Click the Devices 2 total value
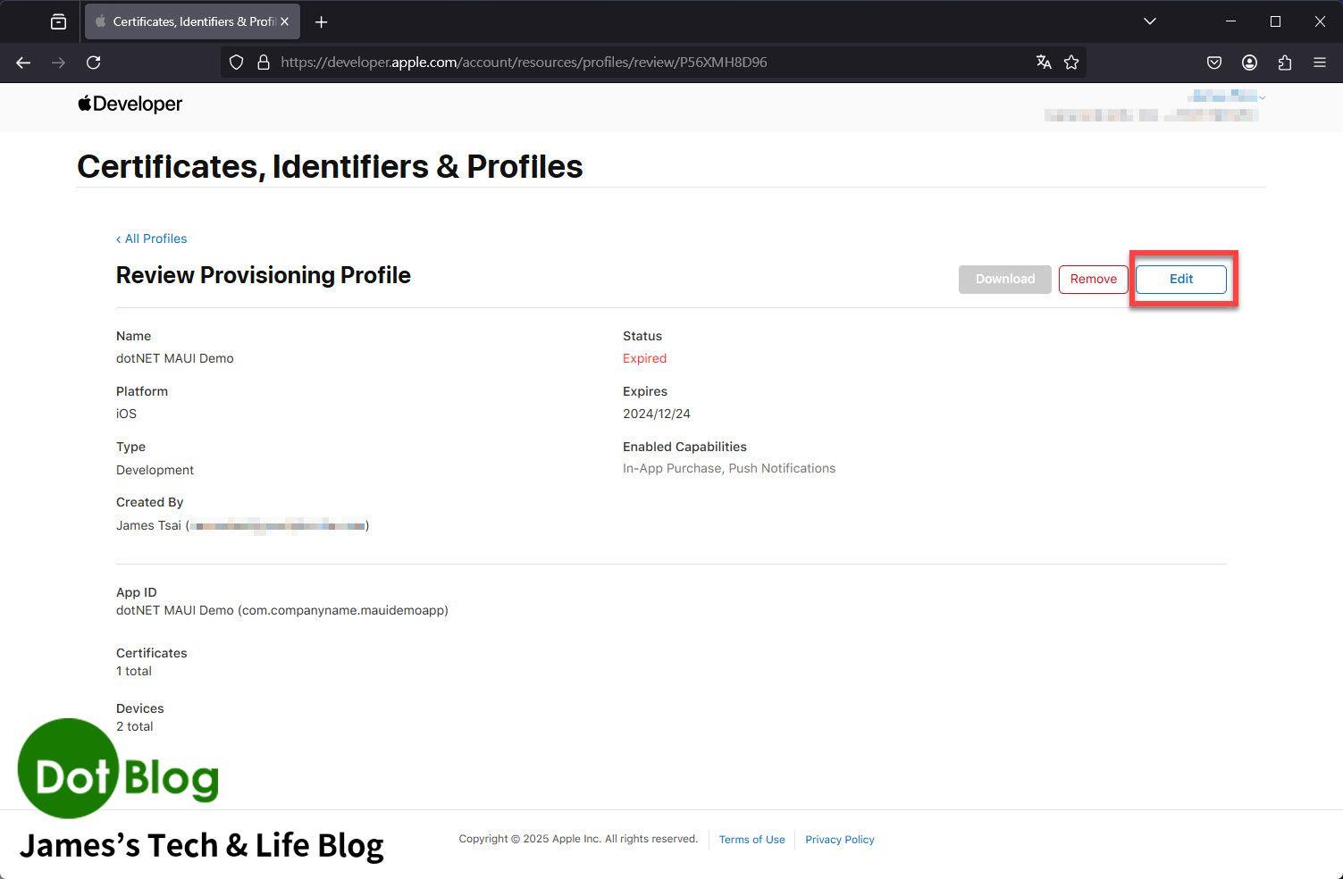This screenshot has height=879, width=1343. tap(135, 726)
